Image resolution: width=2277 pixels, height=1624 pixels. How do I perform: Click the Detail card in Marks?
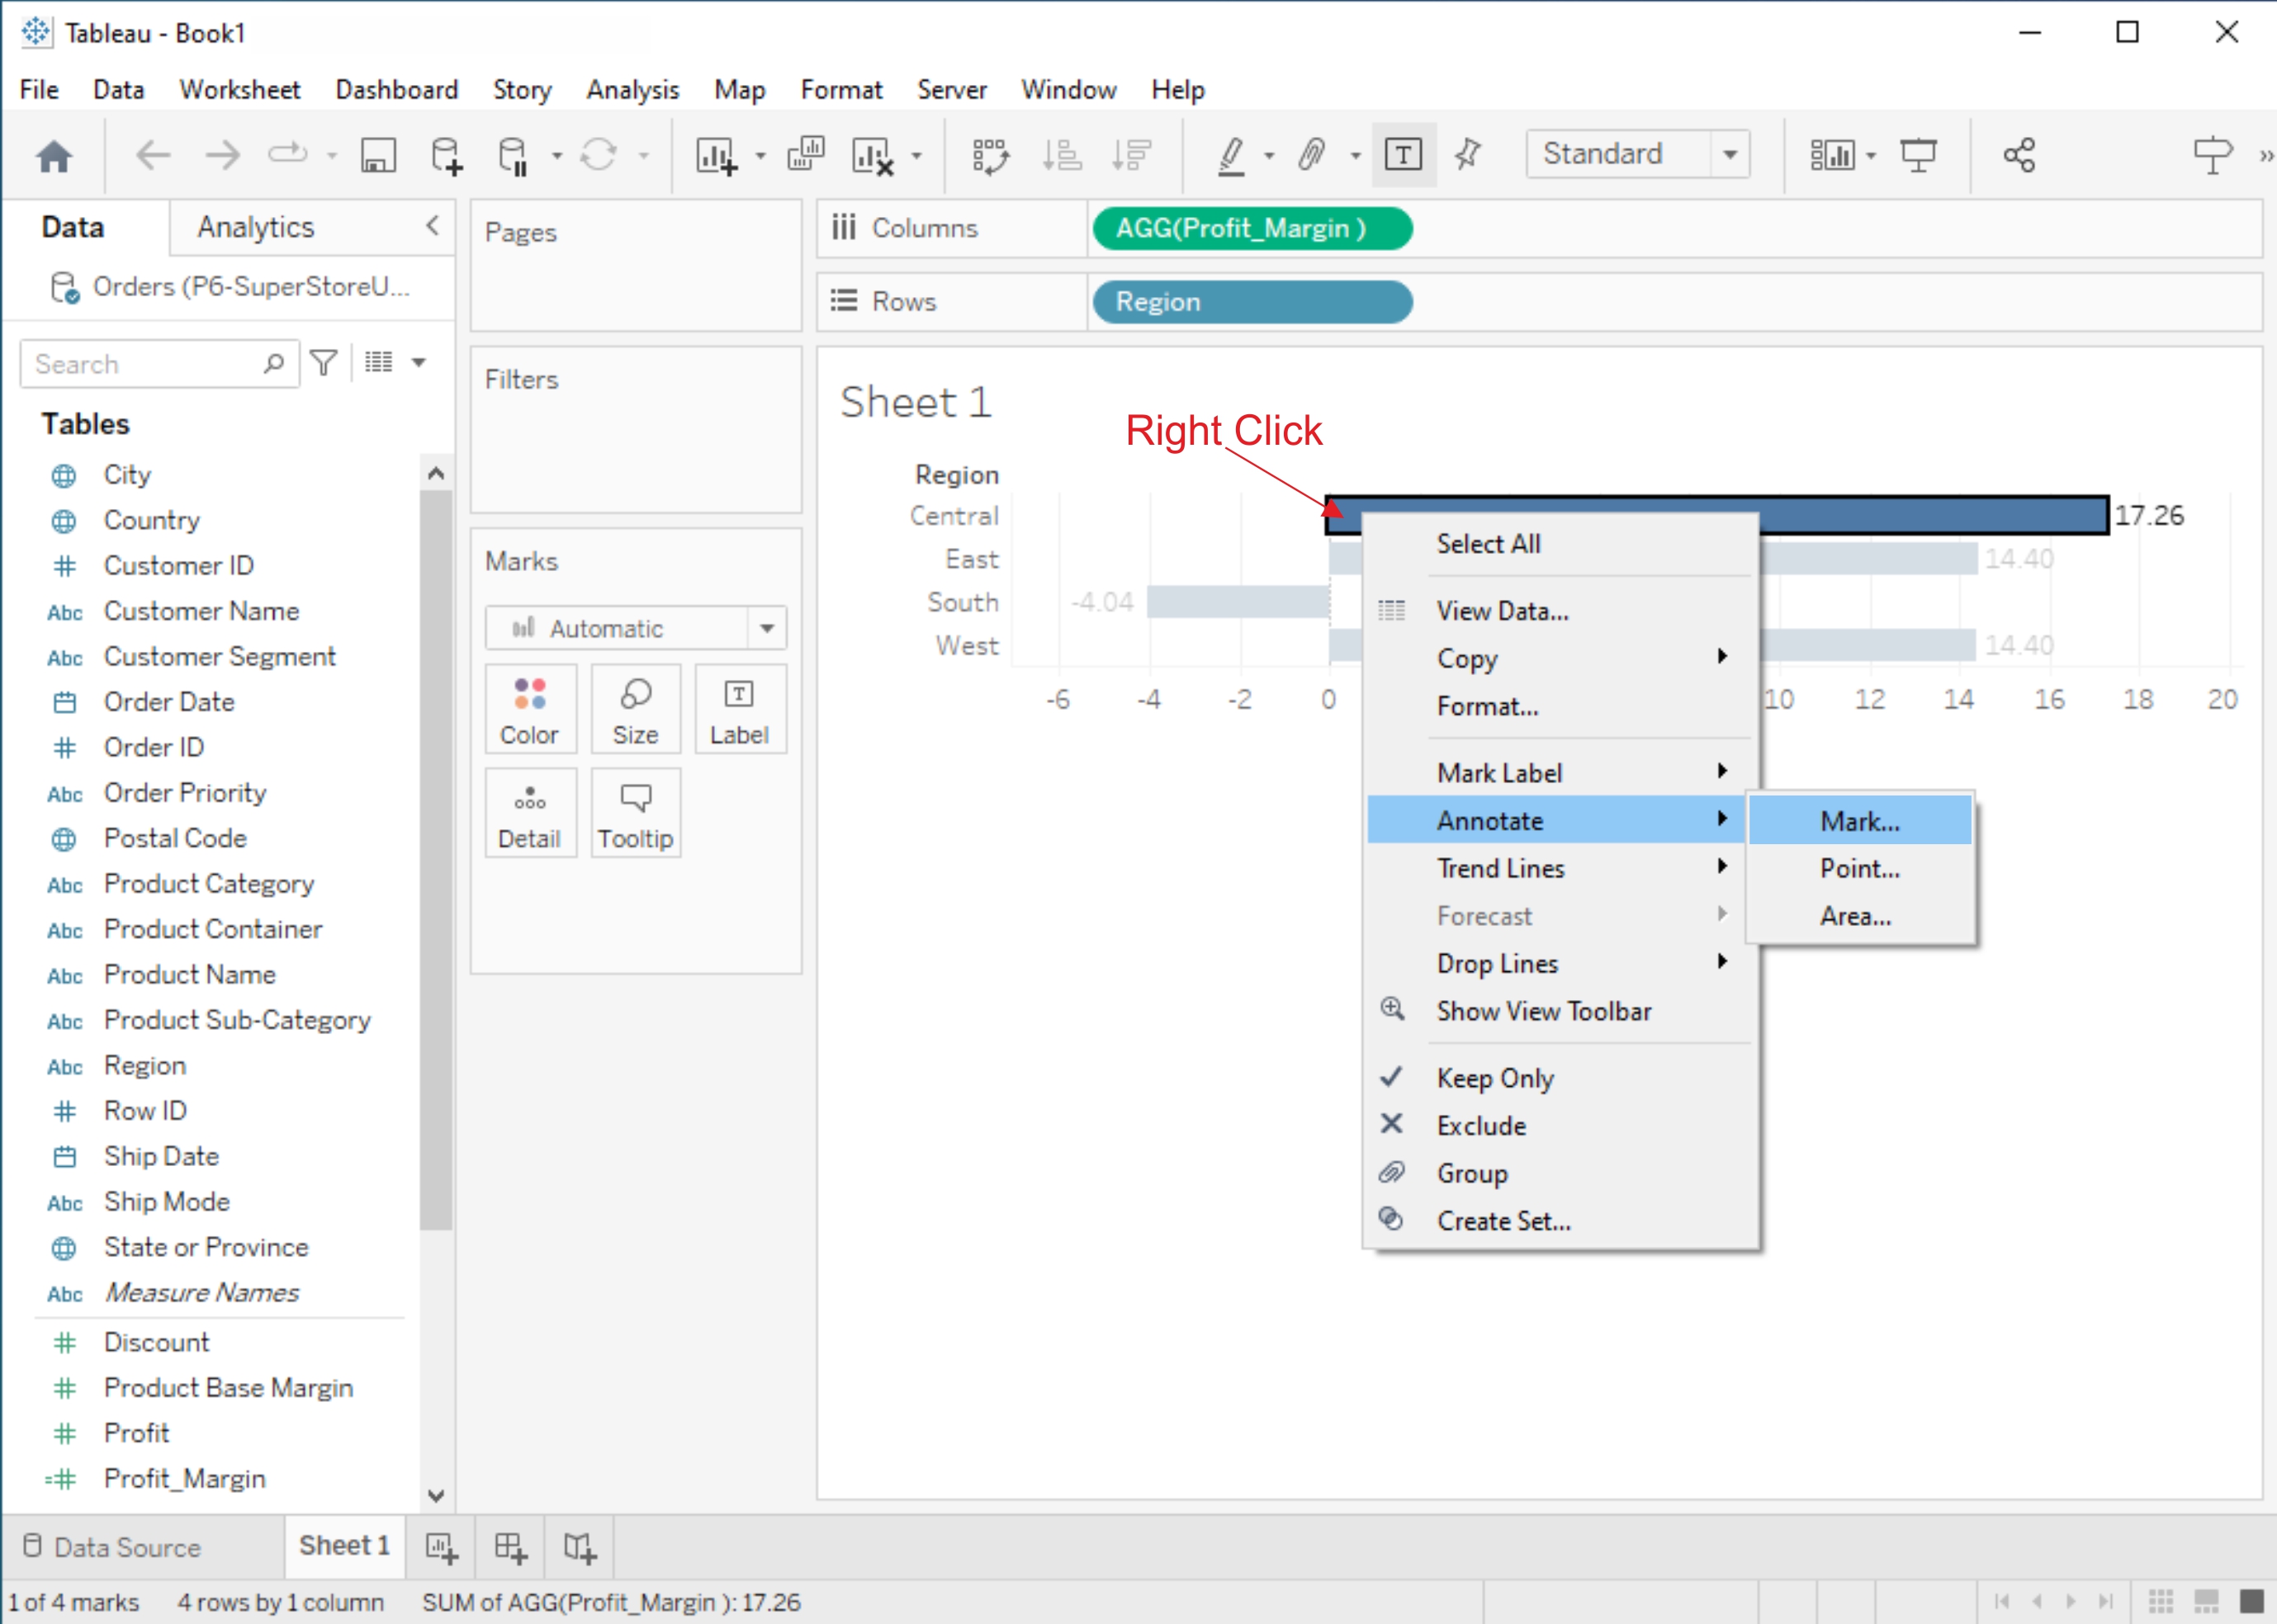click(x=530, y=814)
